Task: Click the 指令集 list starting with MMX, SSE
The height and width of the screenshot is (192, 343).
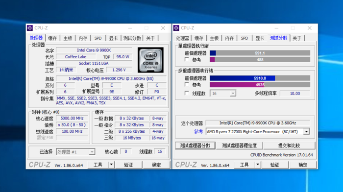Action: point(111,100)
